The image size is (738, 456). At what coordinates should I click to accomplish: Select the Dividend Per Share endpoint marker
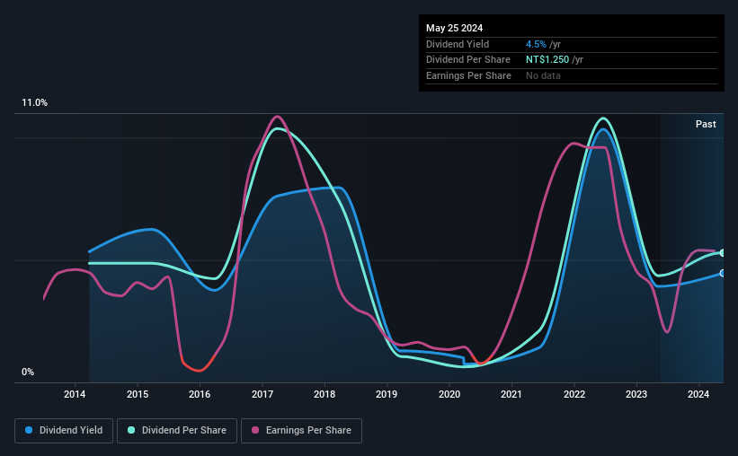(723, 253)
